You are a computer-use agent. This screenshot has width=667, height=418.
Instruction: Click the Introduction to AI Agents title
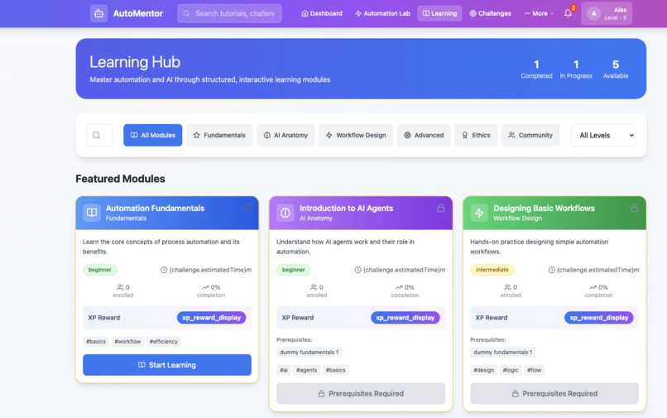point(346,208)
